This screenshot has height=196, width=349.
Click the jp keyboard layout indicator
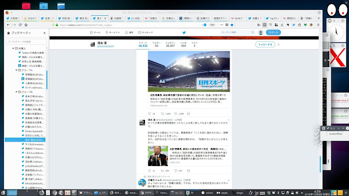[257, 193]
